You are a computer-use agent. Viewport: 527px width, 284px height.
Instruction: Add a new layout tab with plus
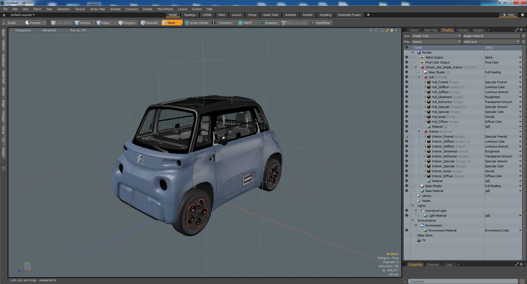(x=368, y=15)
